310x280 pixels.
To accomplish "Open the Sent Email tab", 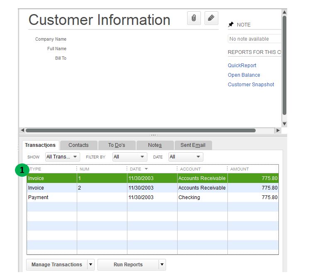I will [193, 145].
